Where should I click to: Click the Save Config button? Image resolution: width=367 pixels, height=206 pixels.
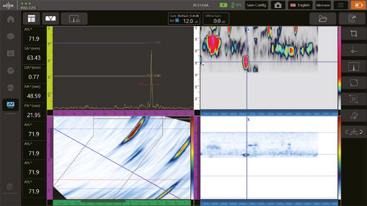(256, 5)
